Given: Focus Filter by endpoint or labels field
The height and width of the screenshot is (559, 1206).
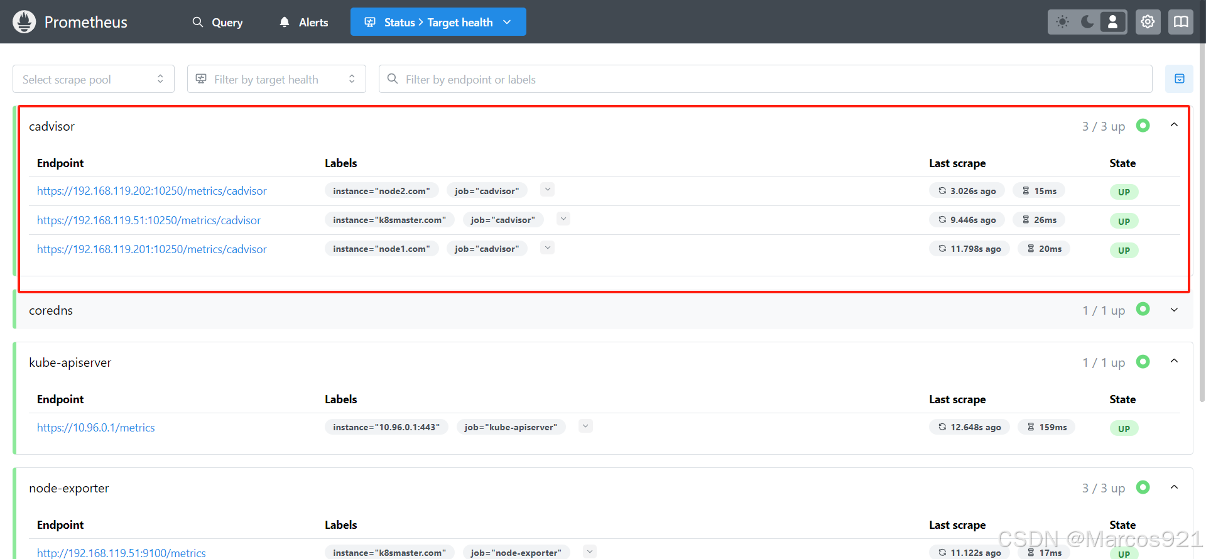Looking at the screenshot, I should [x=765, y=79].
